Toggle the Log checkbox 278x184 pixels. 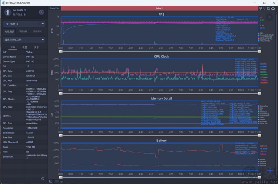56,181
